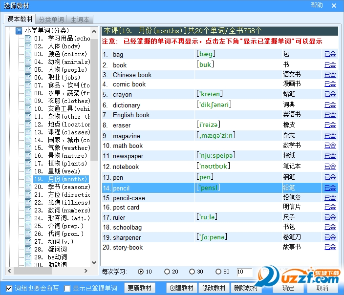The height and width of the screenshot is (295, 344).
Task: Click the page icon for 06. 职业(jobs)
Action: (28, 78)
